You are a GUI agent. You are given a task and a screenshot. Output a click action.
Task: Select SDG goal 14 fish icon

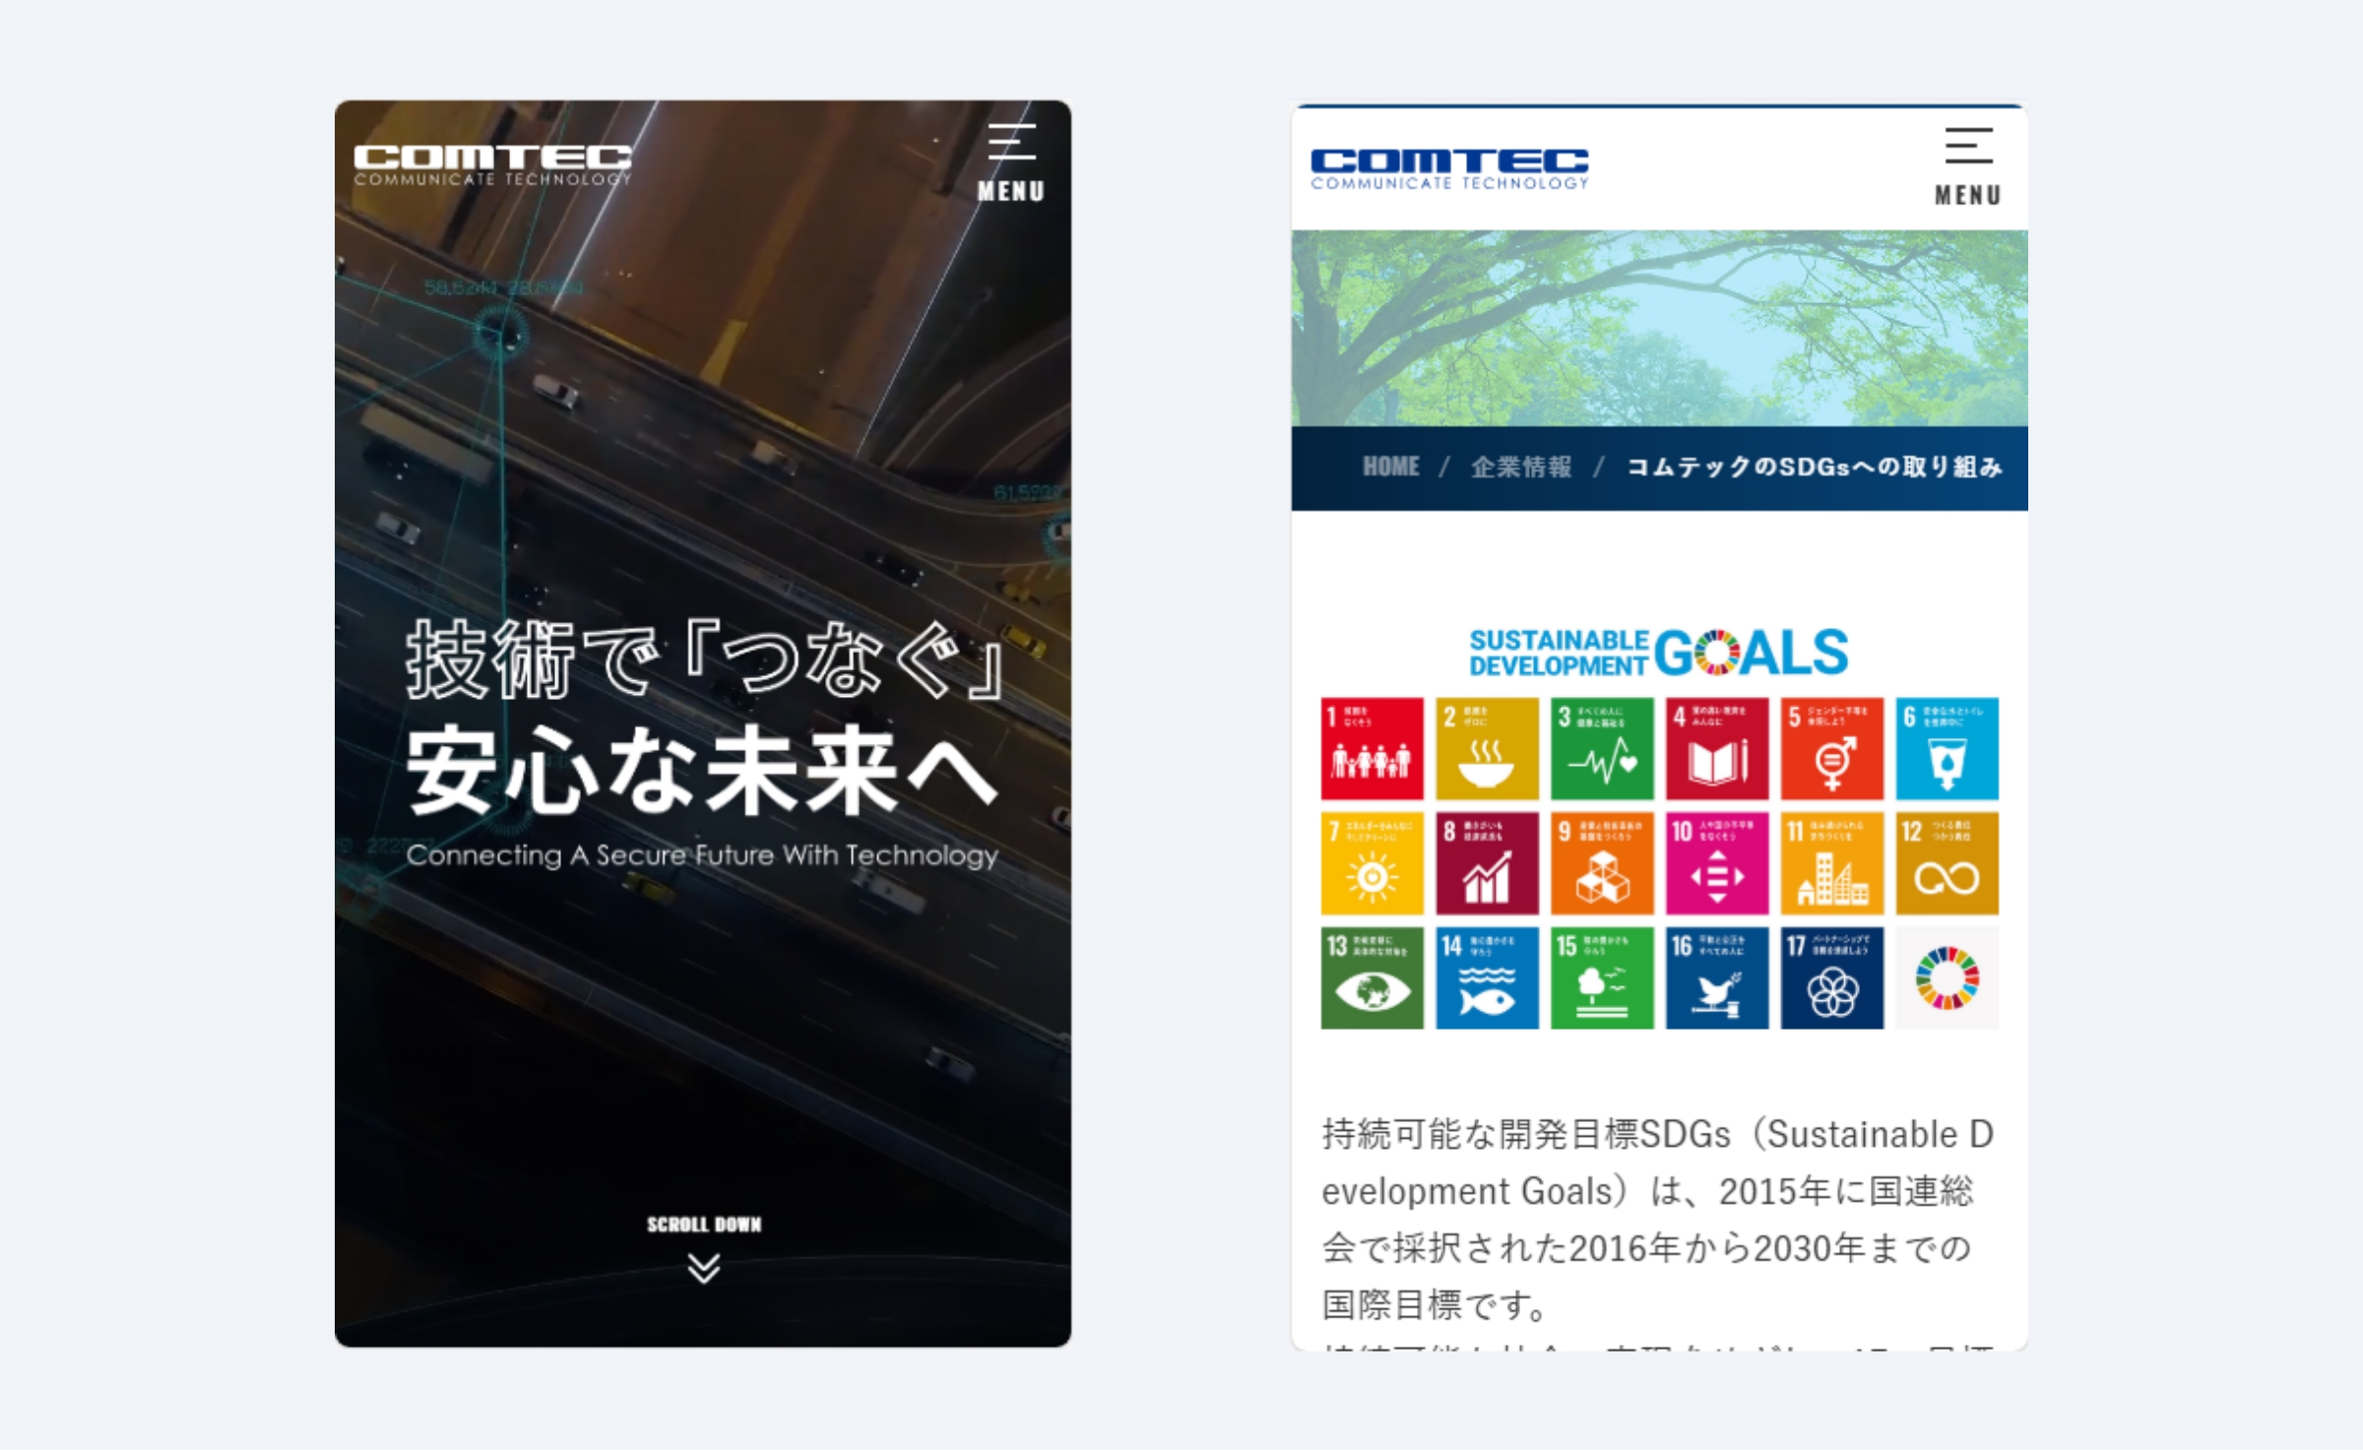click(1487, 977)
